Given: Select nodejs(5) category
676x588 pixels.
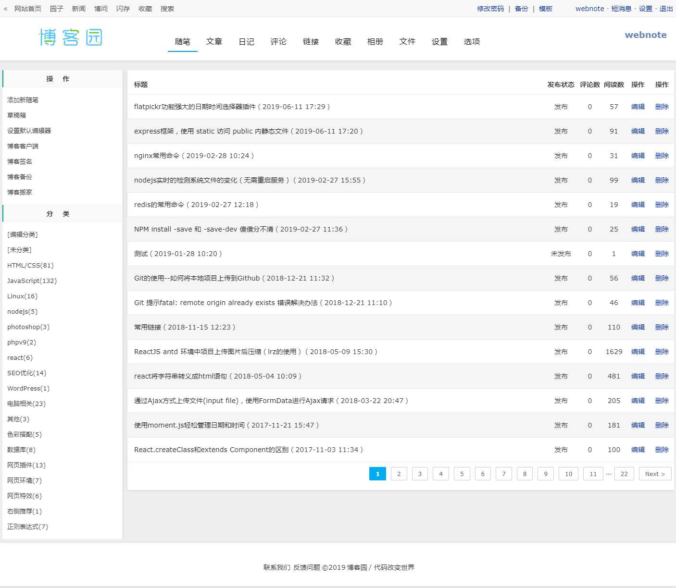Looking at the screenshot, I should (22, 311).
